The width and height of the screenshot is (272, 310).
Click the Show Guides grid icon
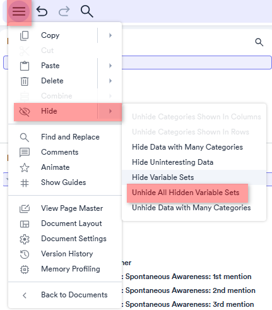click(25, 182)
